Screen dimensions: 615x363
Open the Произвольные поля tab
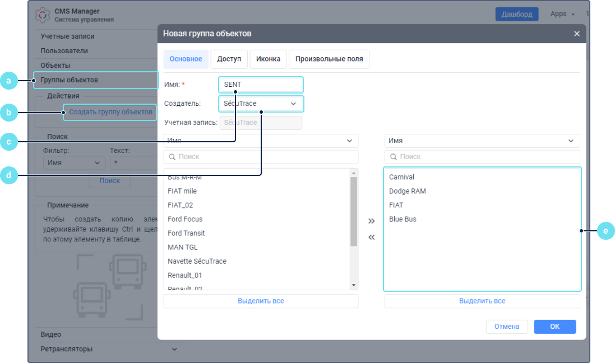click(329, 59)
